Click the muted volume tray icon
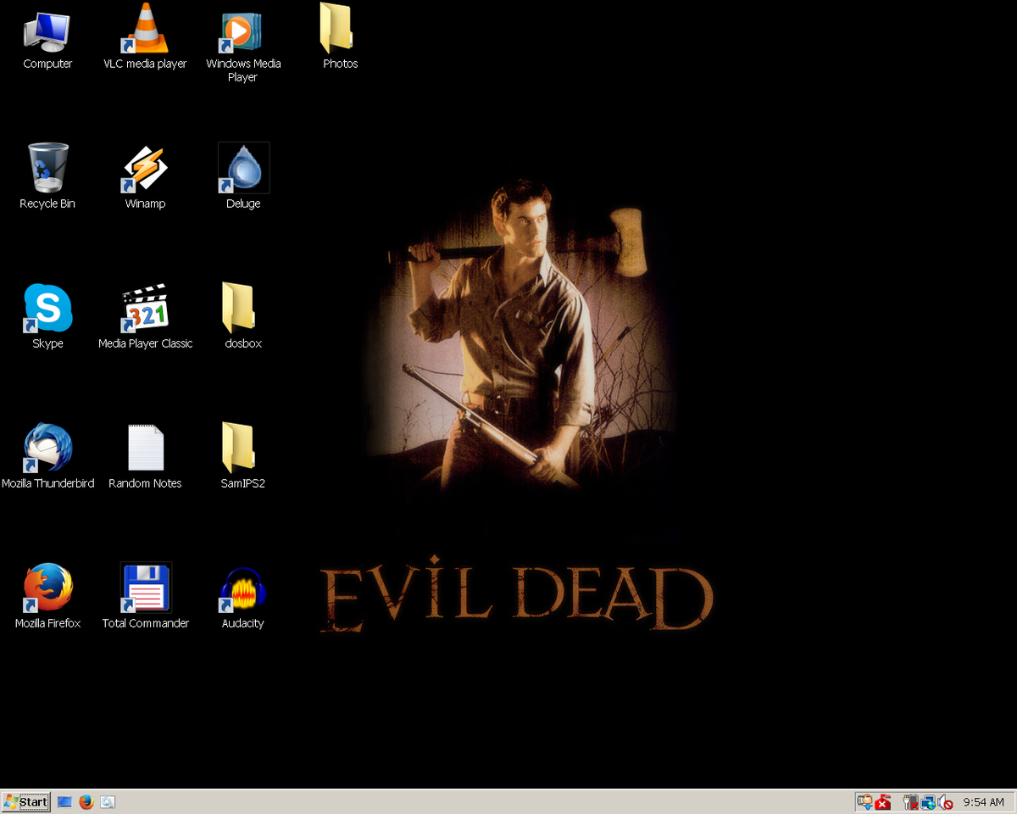 click(x=947, y=802)
